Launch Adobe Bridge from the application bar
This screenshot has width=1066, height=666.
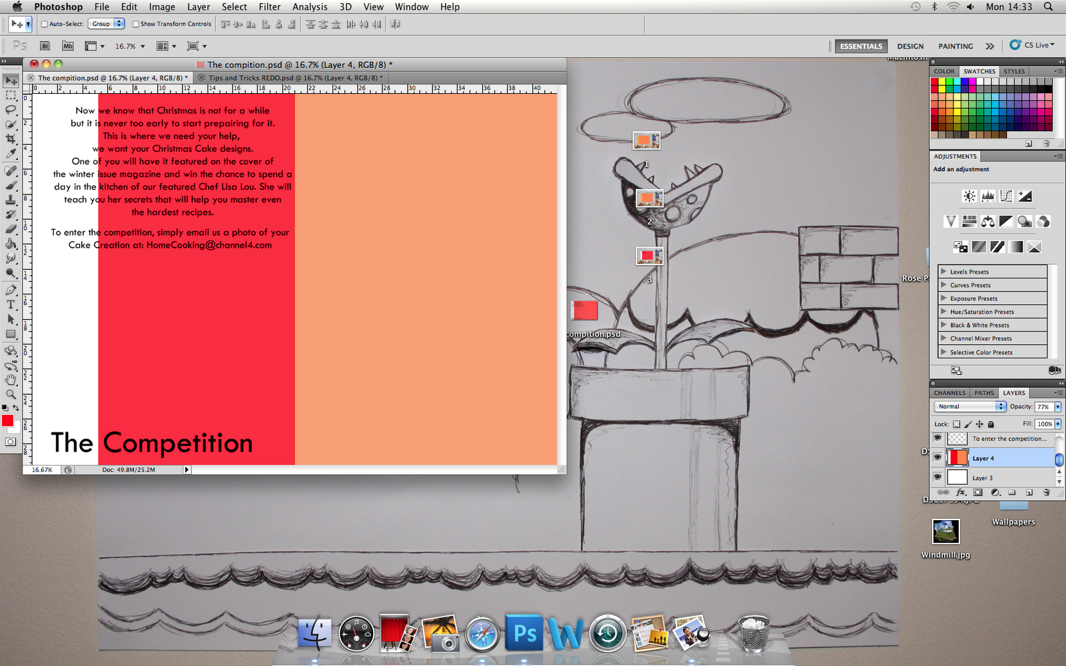(x=45, y=46)
